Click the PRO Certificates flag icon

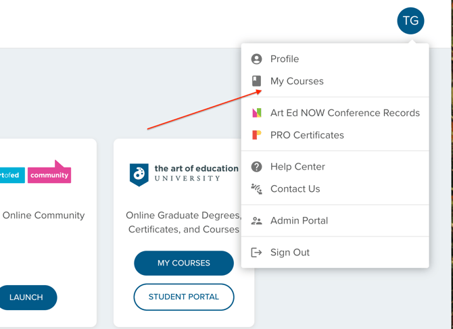[256, 135]
